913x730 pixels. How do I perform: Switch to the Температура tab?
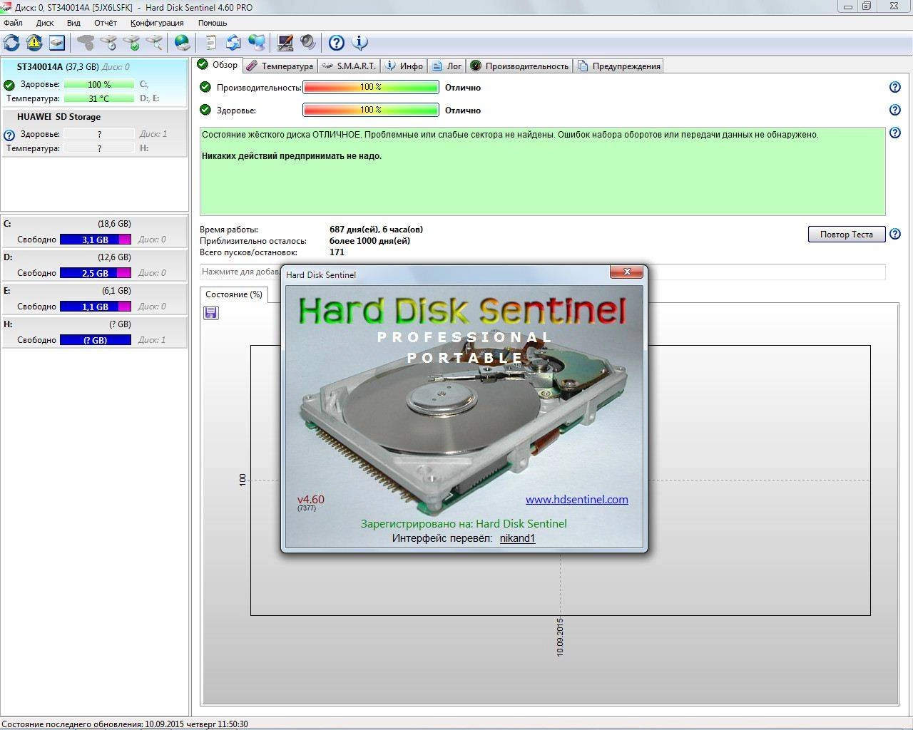pos(280,66)
